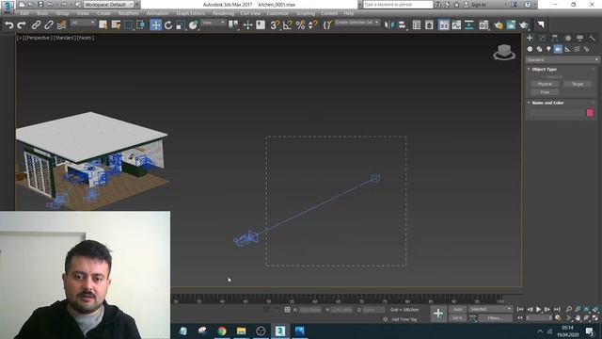This screenshot has width=602, height=339.
Task: Open the pink object color swatch
Action: [x=590, y=113]
